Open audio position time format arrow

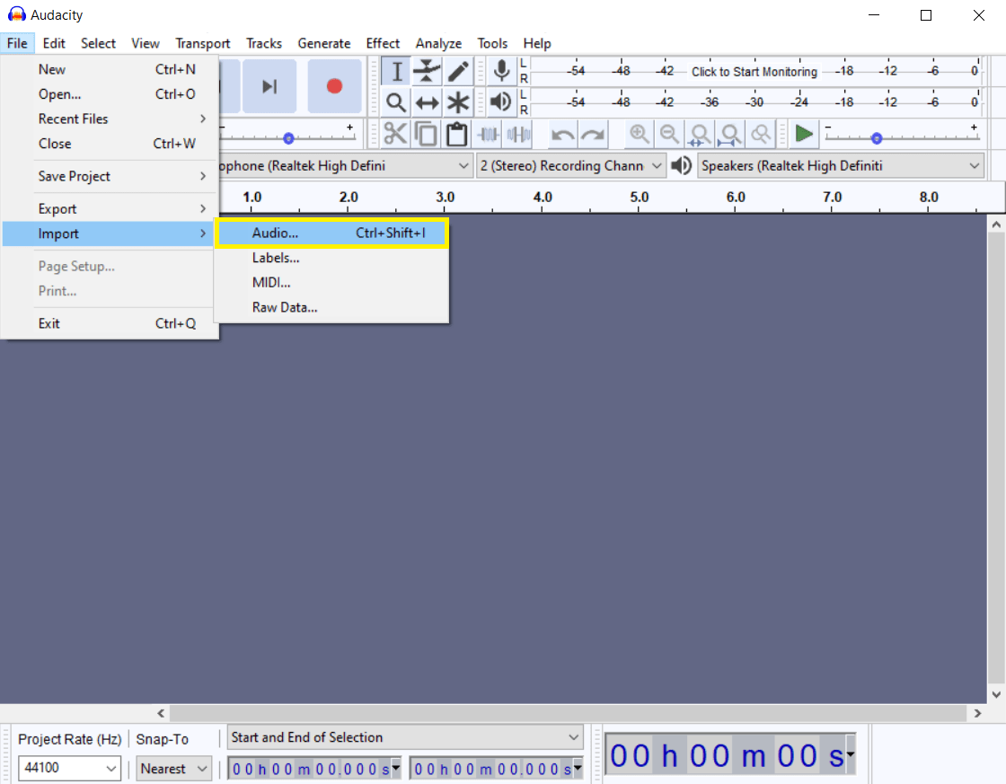(x=851, y=755)
